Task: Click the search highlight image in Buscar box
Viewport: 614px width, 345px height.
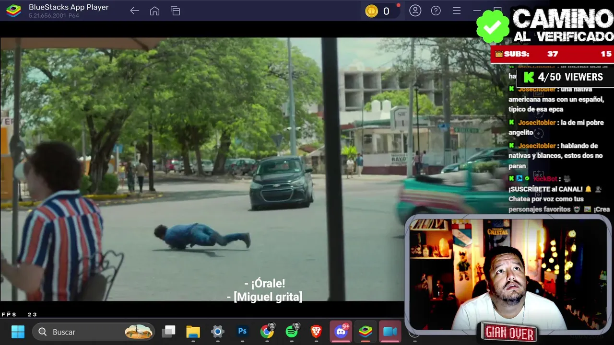Action: pyautogui.click(x=139, y=332)
